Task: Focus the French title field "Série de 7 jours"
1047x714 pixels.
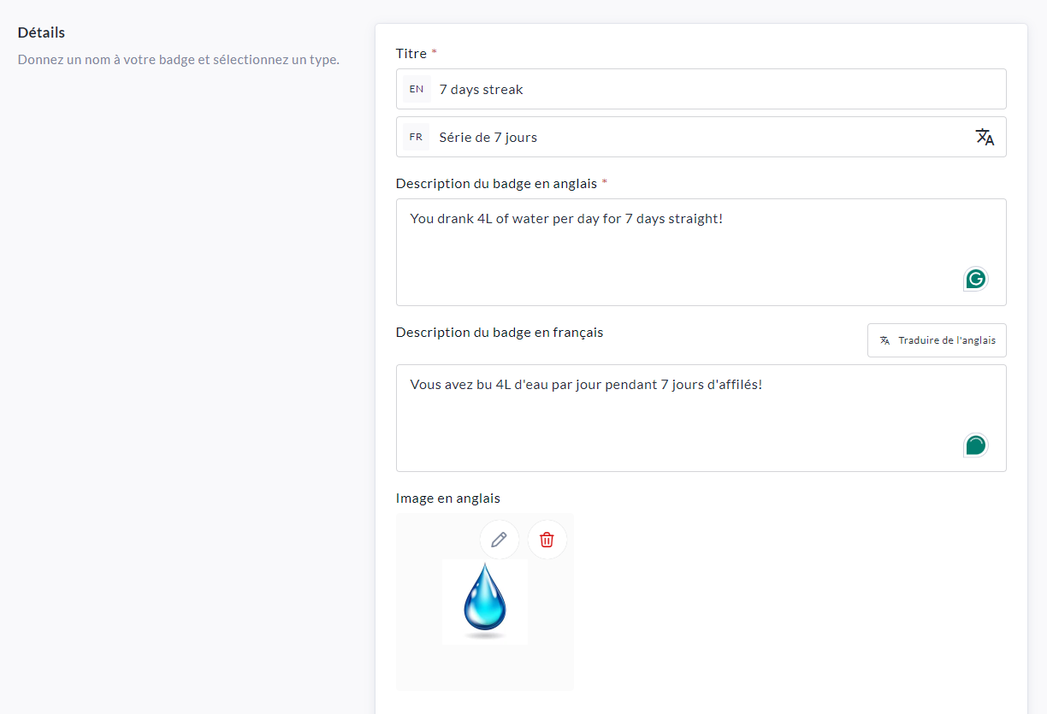Action: [684, 137]
